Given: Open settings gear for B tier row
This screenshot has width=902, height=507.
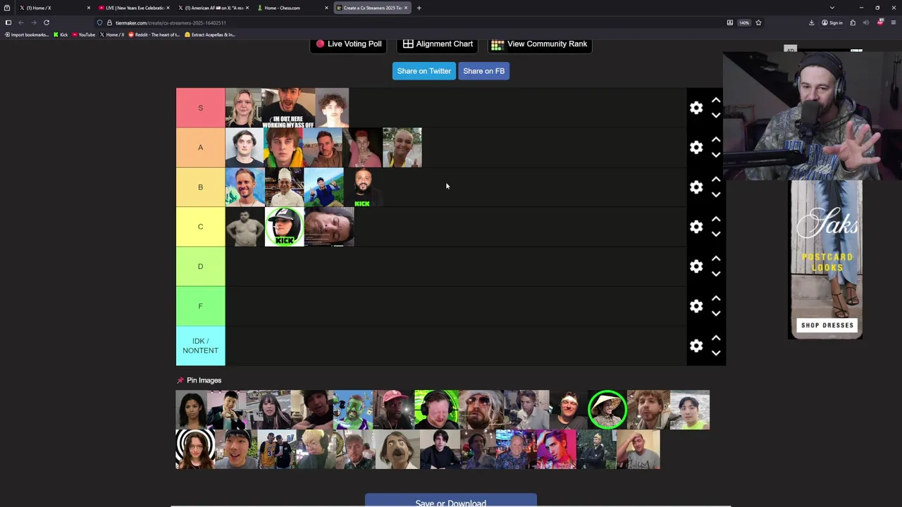Looking at the screenshot, I should coord(696,187).
